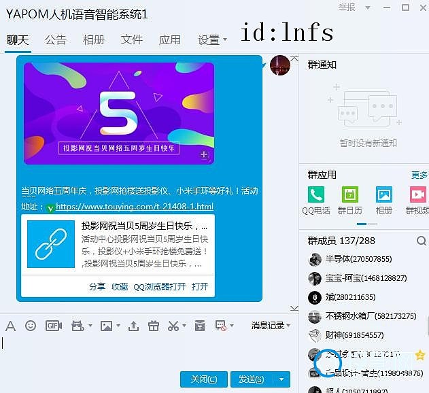Open the emoji picker smiley icon
This screenshot has width=429, height=393.
click(x=31, y=326)
